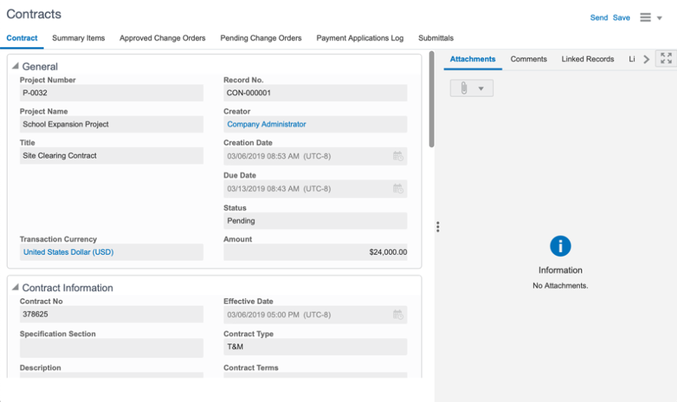This screenshot has height=402, width=677.
Task: Open the Company Administrator creator link
Action: point(267,124)
